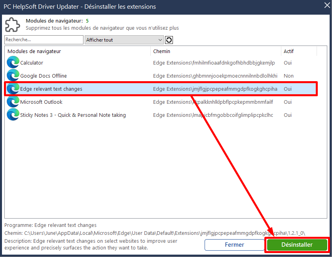Viewport: 332px width, 257px height.
Task: Click the Chemin full path line below list
Action: [155, 233]
